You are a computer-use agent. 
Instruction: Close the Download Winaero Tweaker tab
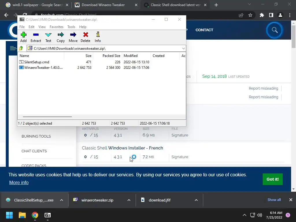coord(136,5)
